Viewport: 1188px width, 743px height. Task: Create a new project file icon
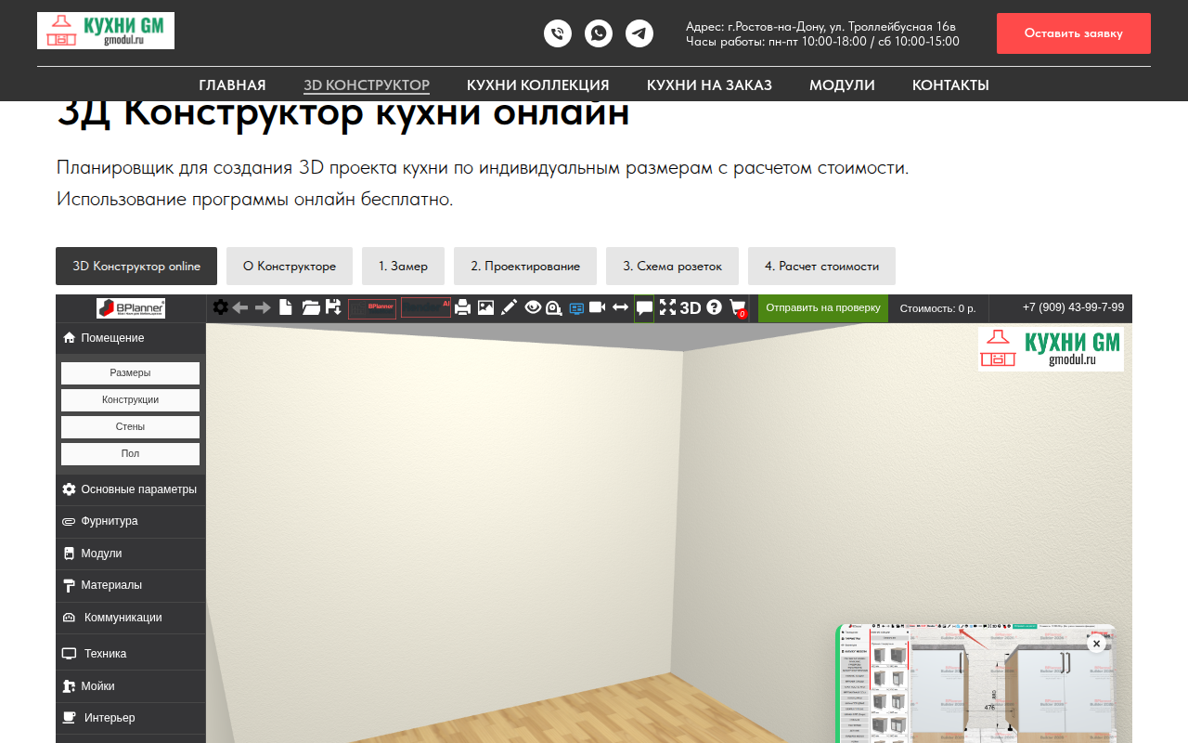287,307
